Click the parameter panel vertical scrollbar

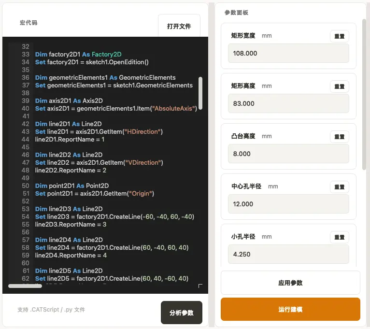[364, 94]
